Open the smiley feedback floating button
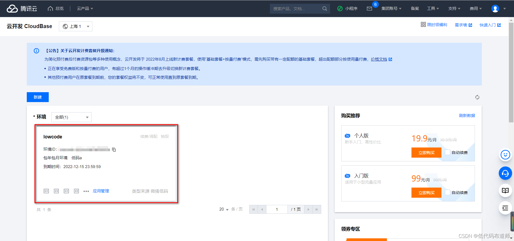Screen dimensions: 514x241 505,155
